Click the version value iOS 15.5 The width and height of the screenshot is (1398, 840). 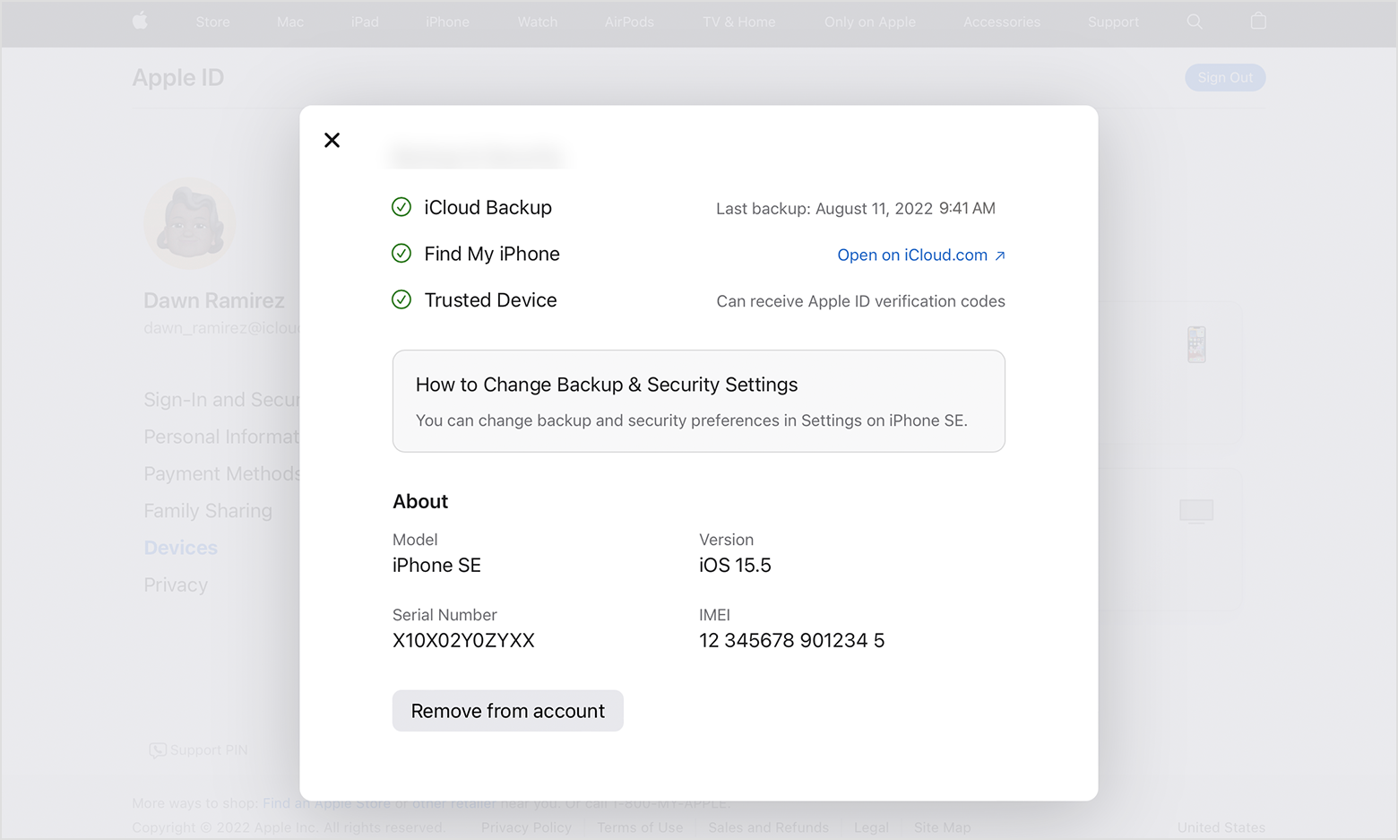[735, 566]
